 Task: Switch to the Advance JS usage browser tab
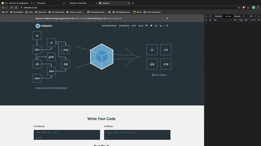16,3
